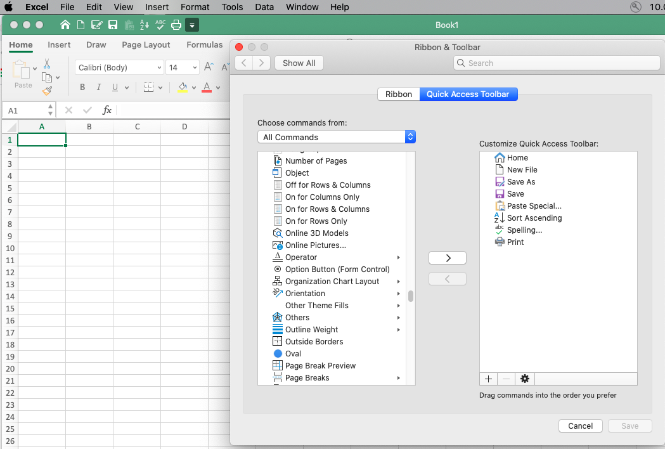Image resolution: width=665 pixels, height=449 pixels.
Task: Open the Format menu in menu bar
Action: 195,7
